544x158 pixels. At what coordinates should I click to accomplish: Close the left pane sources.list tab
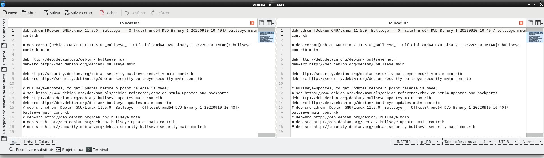252,23
